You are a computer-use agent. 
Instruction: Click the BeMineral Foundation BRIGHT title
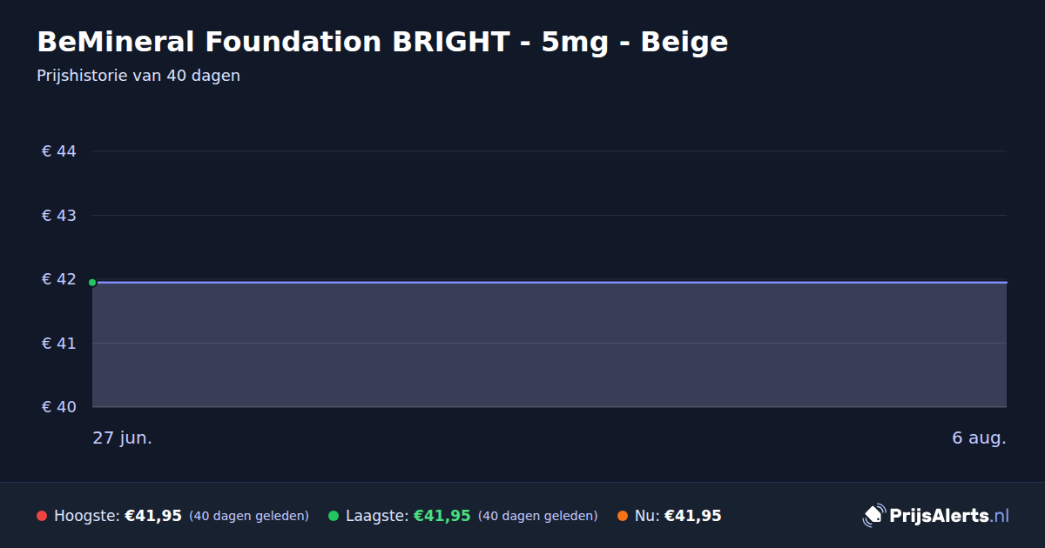pos(382,42)
